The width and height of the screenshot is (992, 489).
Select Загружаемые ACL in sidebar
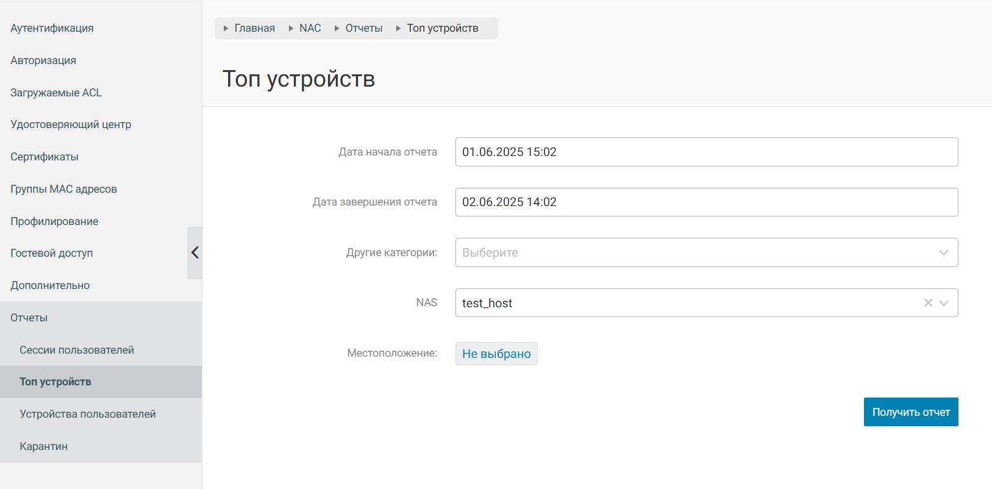click(x=56, y=93)
